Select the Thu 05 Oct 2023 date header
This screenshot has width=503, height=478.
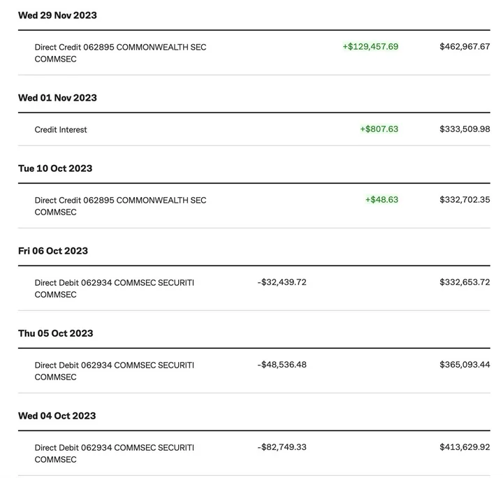coord(55,333)
